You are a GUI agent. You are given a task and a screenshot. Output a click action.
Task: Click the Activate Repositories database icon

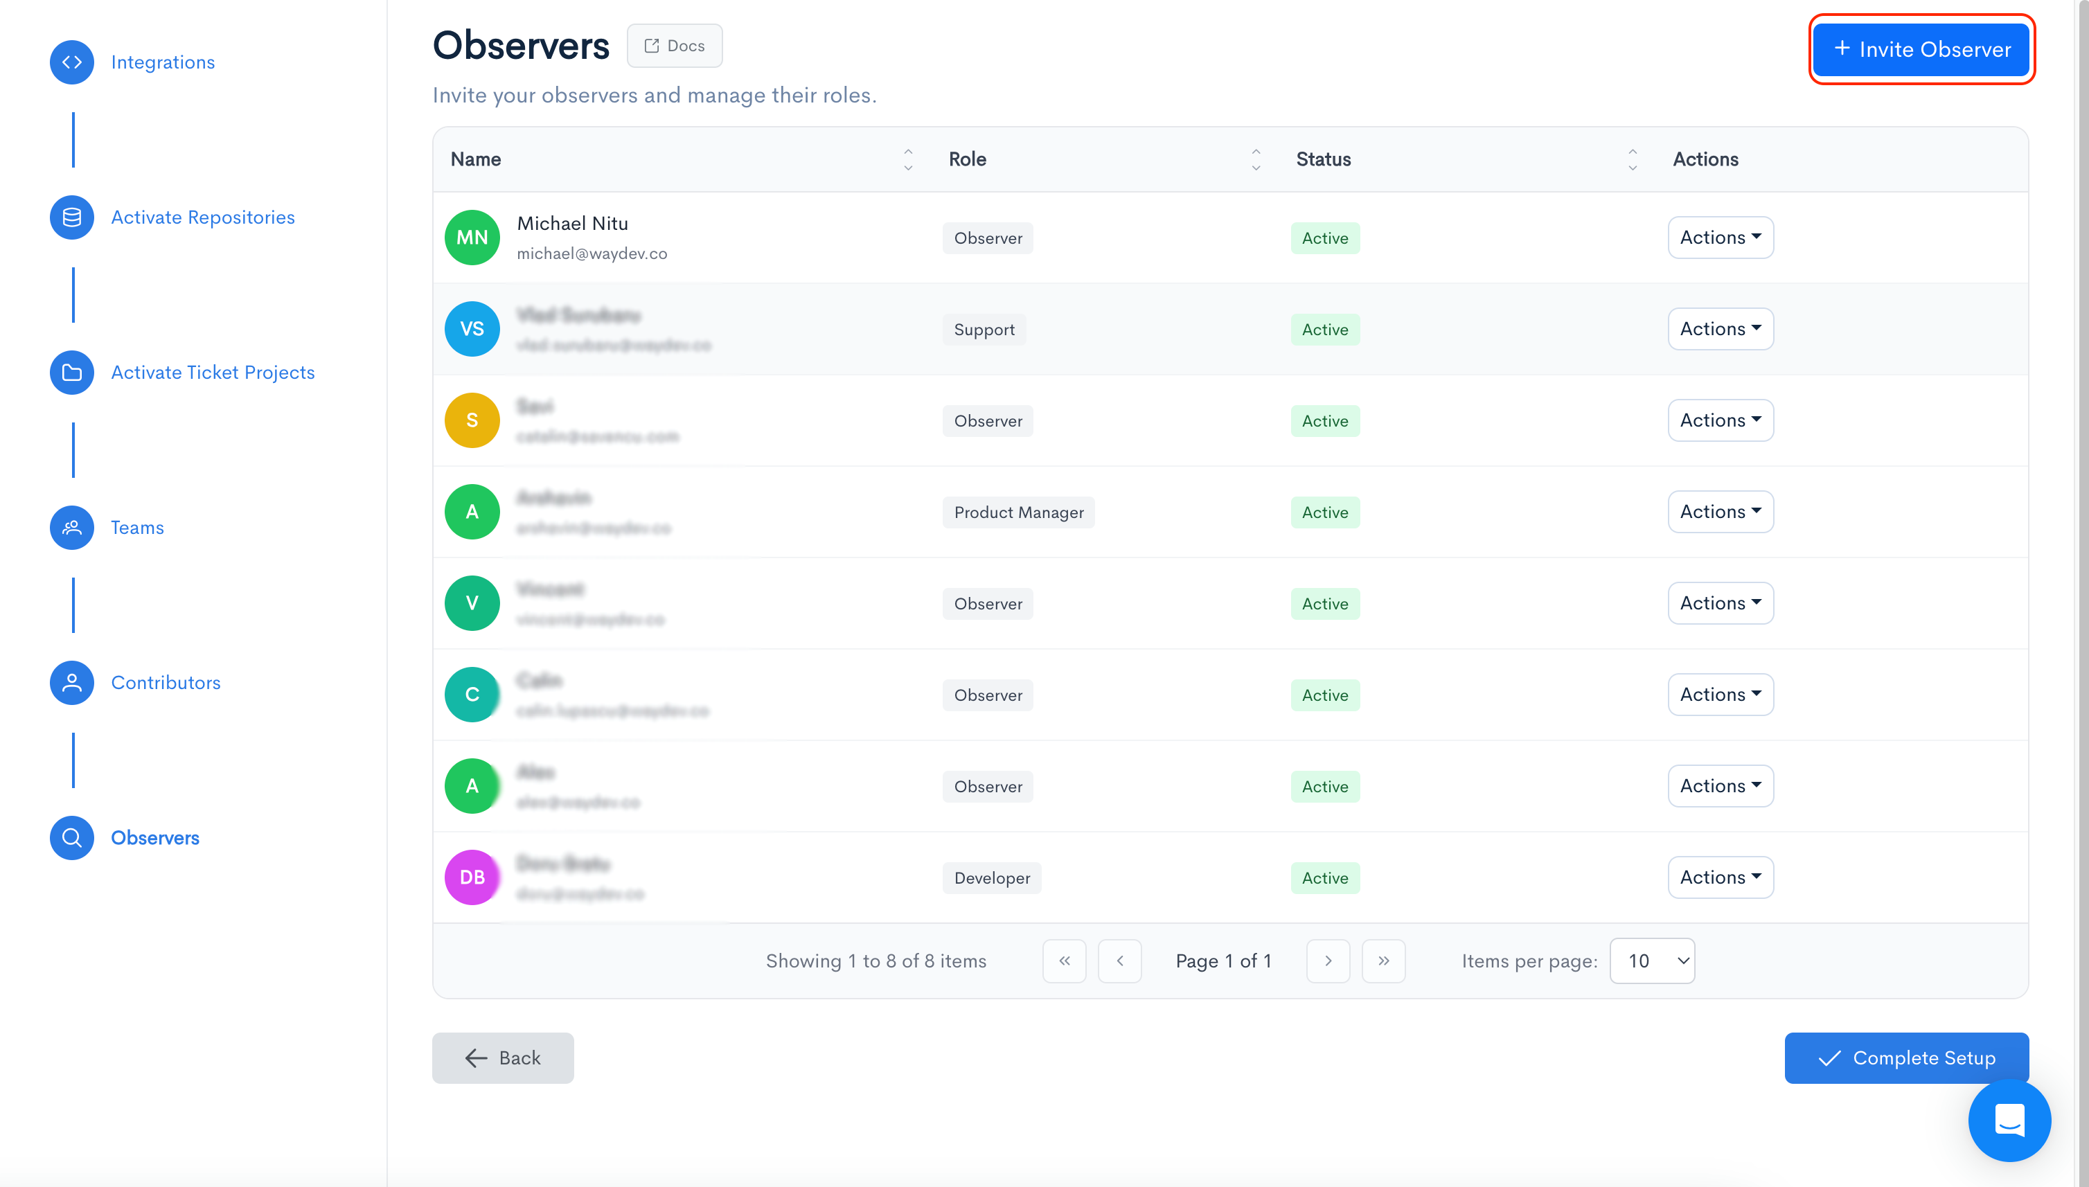tap(72, 217)
